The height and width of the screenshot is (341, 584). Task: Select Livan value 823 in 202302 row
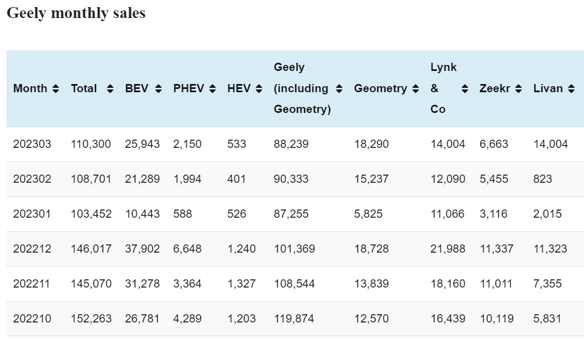click(x=543, y=179)
